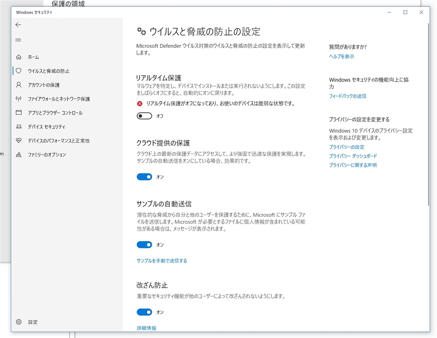
Task: Click the プライバシーの設定を変更する heading
Action: click(359, 119)
